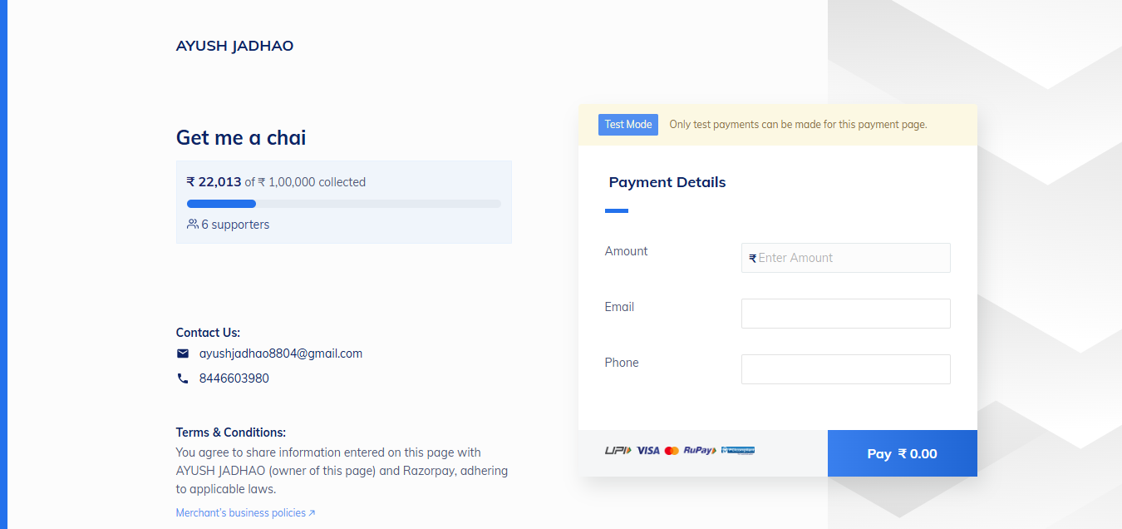Click the Test Mode badge
Screen dimensions: 1122x529
(x=628, y=125)
